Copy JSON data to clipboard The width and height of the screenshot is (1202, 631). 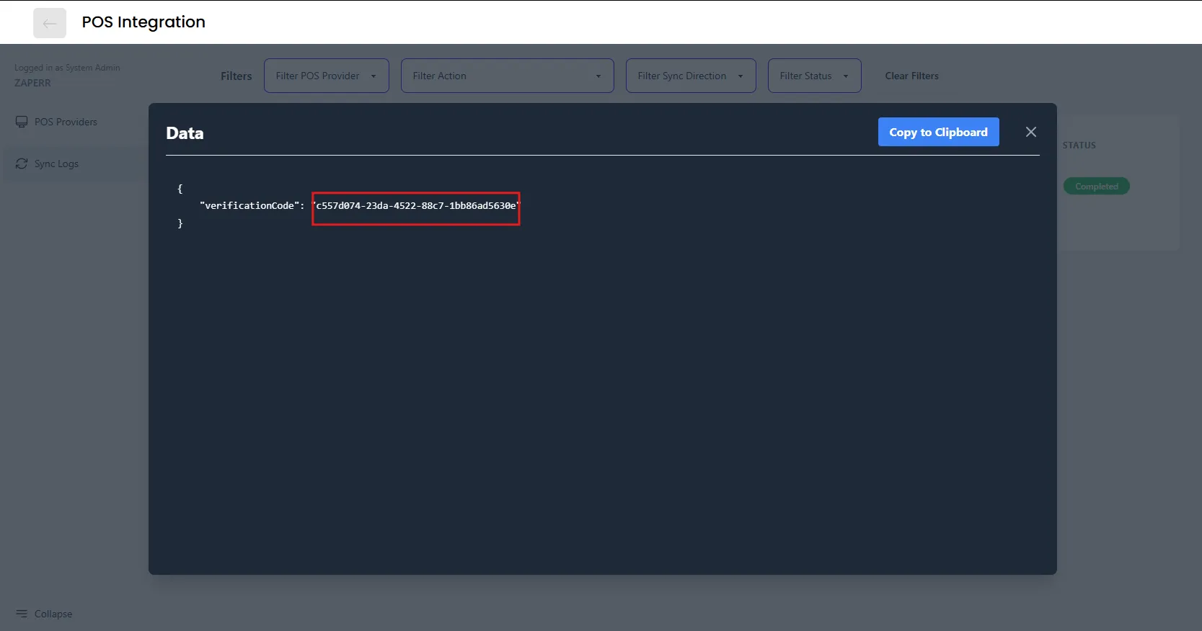[x=938, y=132]
